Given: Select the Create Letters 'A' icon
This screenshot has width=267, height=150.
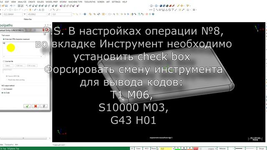Looking at the screenshot, I should (x=40, y=10).
